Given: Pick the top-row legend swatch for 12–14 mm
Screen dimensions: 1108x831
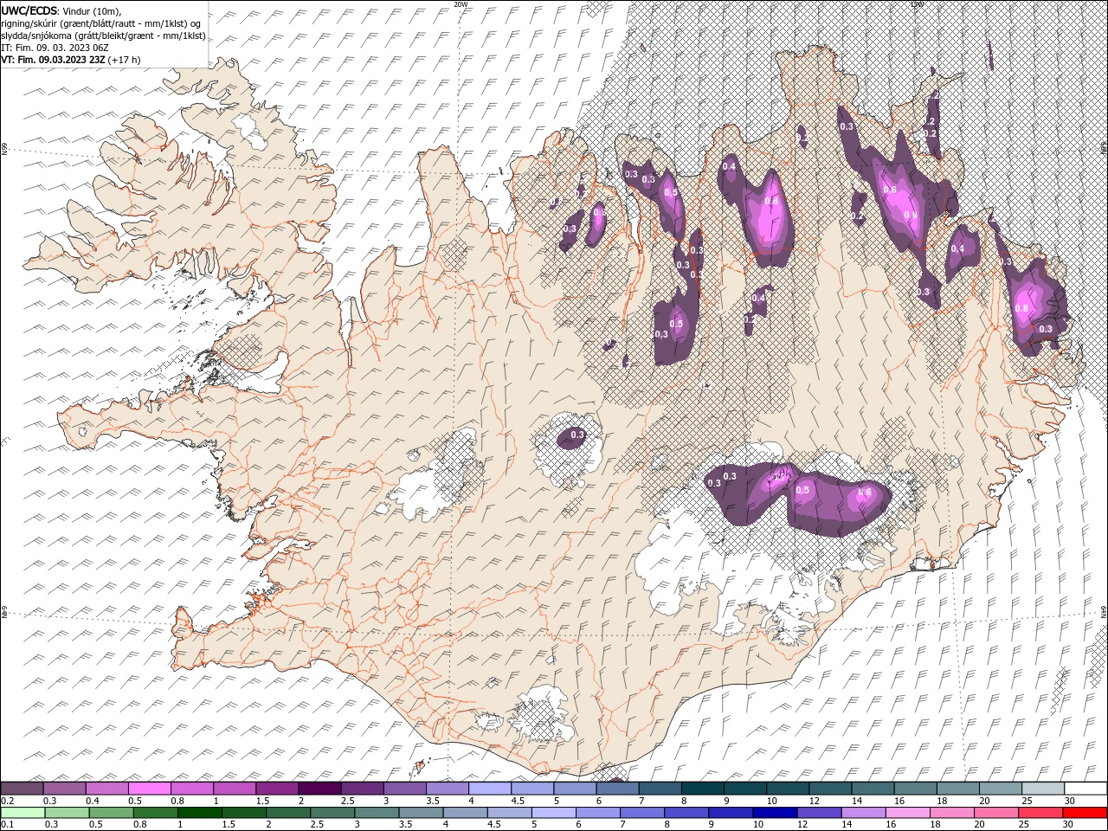Looking at the screenshot, I should point(830,789).
